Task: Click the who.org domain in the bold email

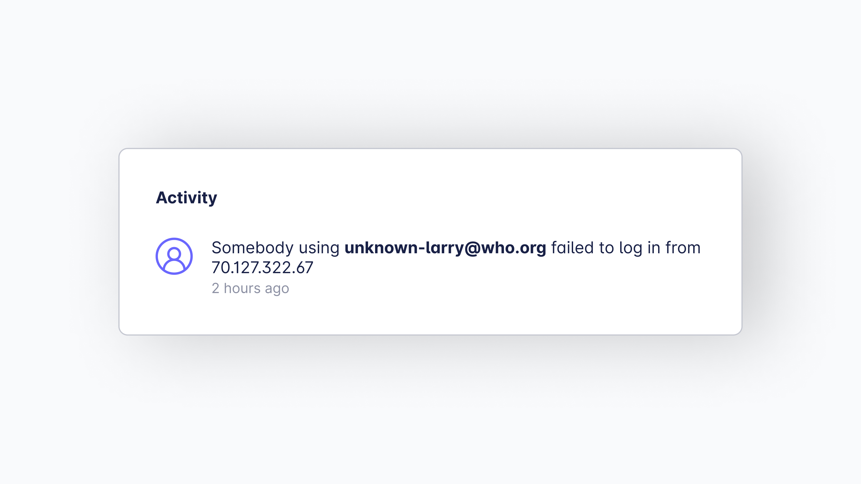Action: pos(514,248)
